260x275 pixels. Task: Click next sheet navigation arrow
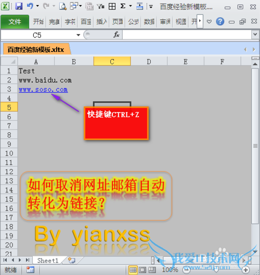point(20,260)
